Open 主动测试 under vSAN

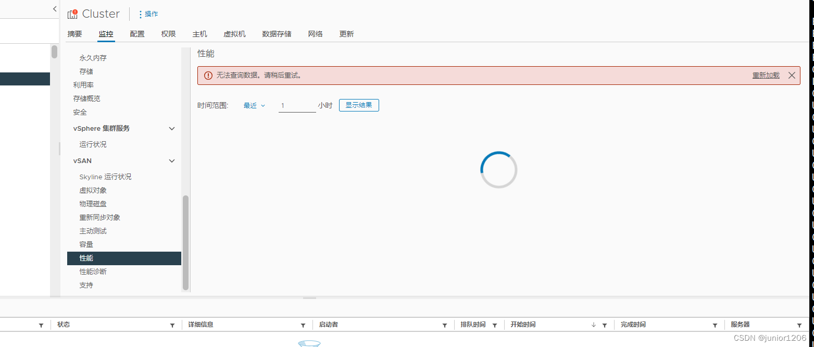pyautogui.click(x=93, y=231)
